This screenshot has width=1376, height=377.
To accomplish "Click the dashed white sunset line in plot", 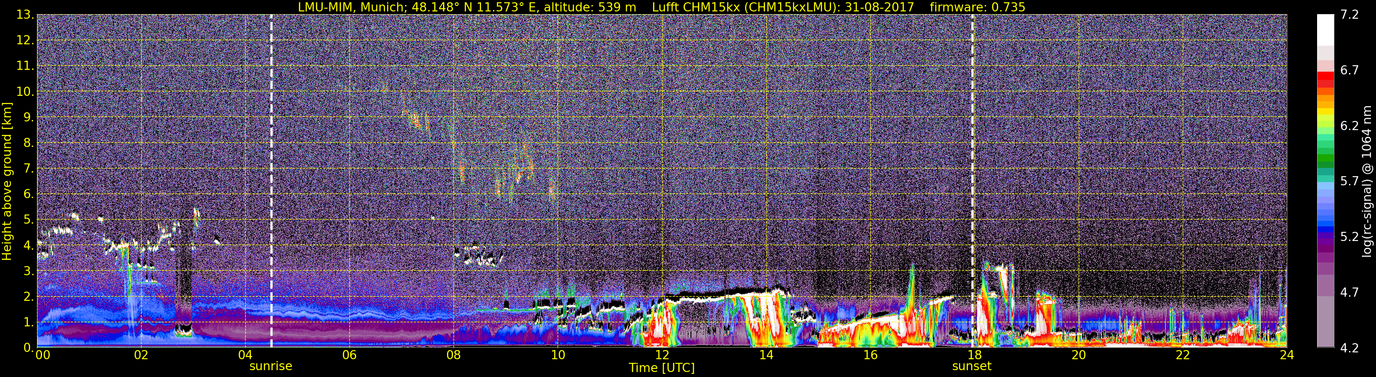I will (x=972, y=181).
